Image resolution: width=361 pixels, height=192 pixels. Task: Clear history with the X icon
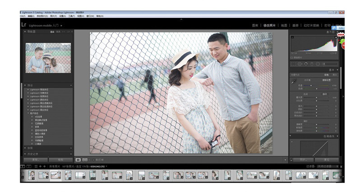tap(71, 154)
